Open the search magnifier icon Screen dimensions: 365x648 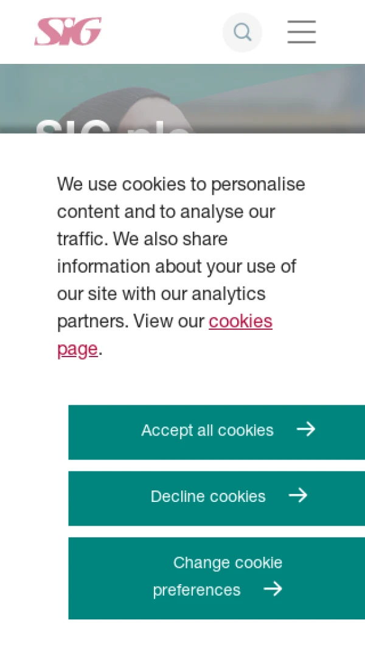242,32
